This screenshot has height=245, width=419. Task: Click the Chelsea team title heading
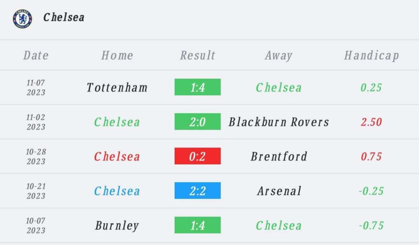click(64, 17)
